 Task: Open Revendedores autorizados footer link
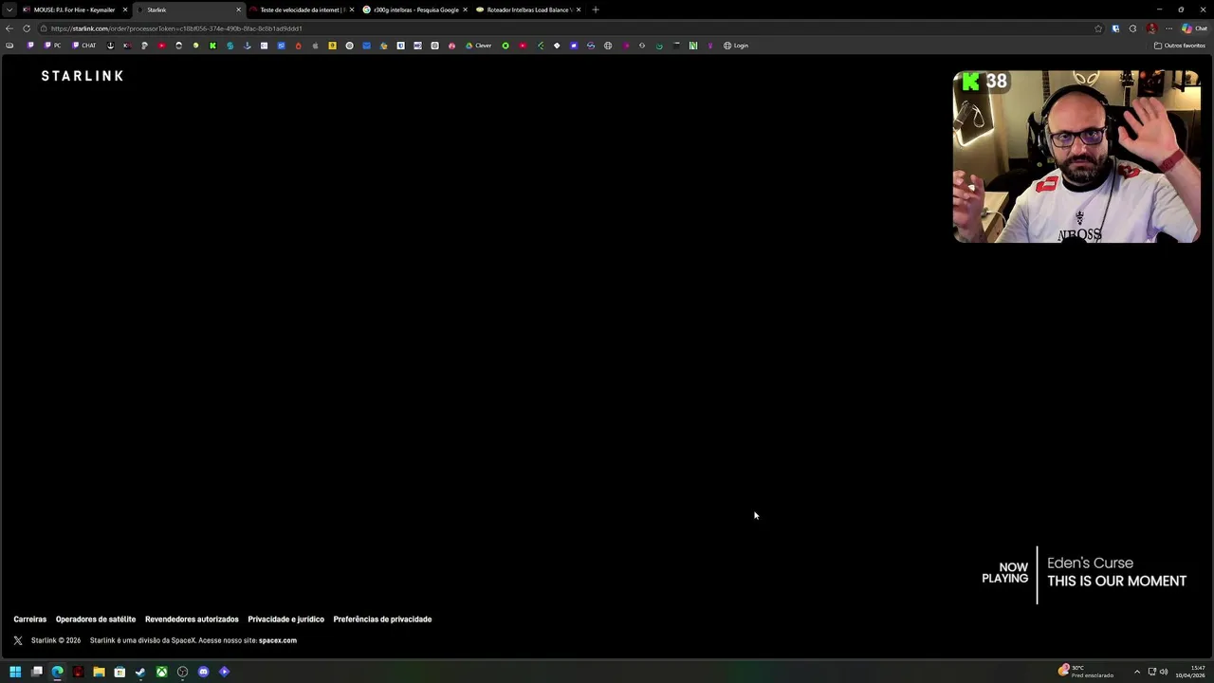click(x=192, y=619)
